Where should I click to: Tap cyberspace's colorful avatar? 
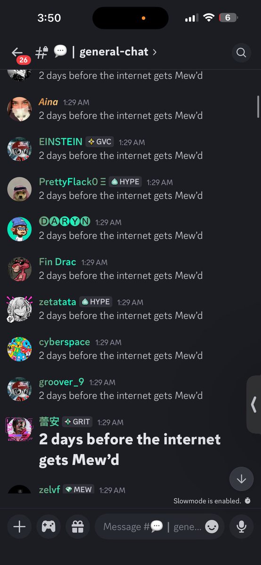tap(19, 349)
